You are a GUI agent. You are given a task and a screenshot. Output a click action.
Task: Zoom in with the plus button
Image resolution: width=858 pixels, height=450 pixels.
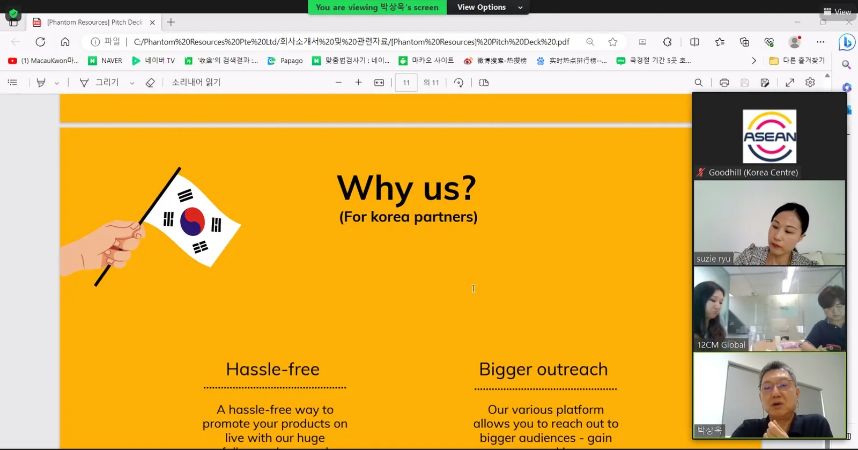(358, 83)
